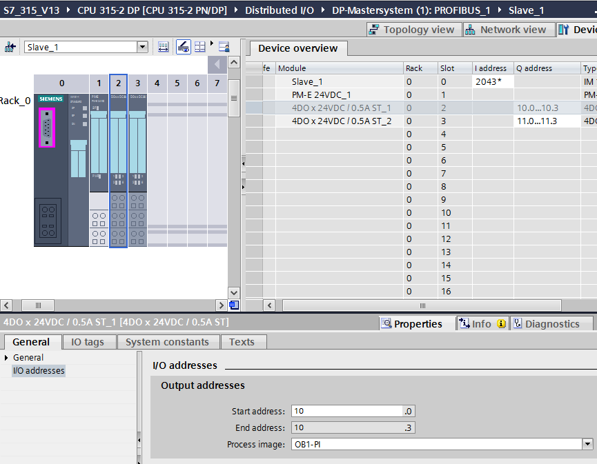The image size is (597, 464).
Task: Click the device overview horizontal scrollbar thumb
Action: 422,305
